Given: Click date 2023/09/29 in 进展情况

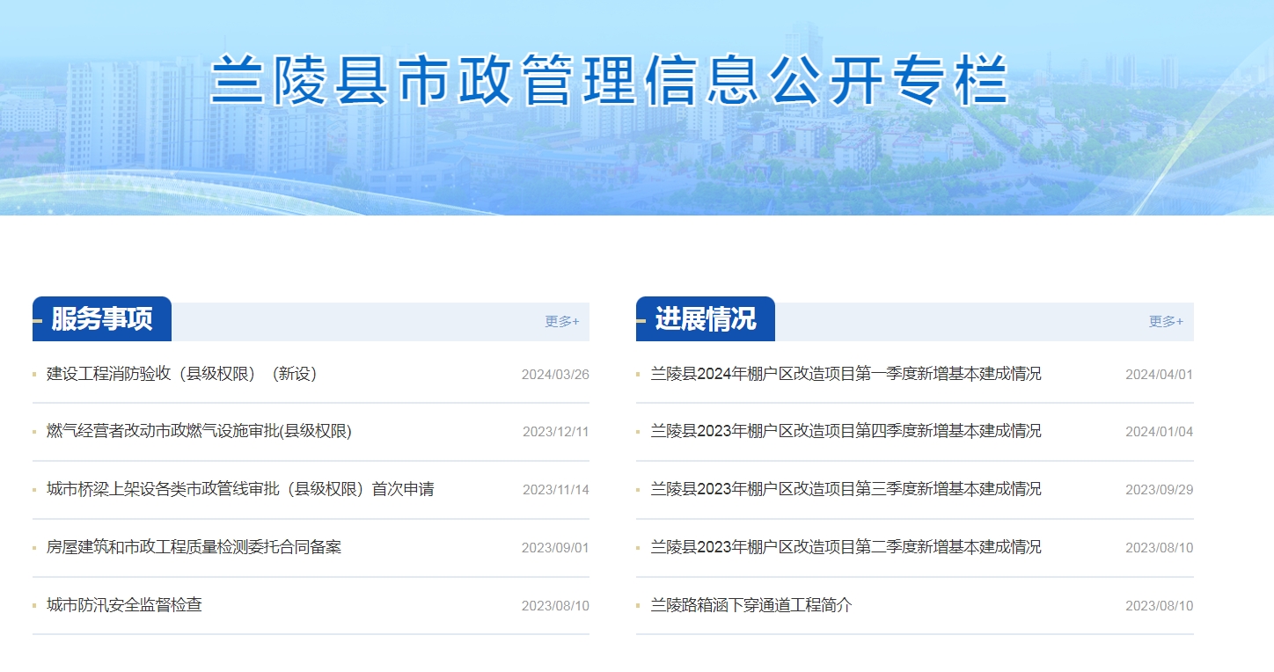Looking at the screenshot, I should pyautogui.click(x=1160, y=490).
